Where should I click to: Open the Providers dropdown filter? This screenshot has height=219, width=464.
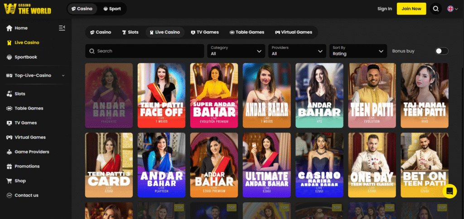(x=297, y=51)
